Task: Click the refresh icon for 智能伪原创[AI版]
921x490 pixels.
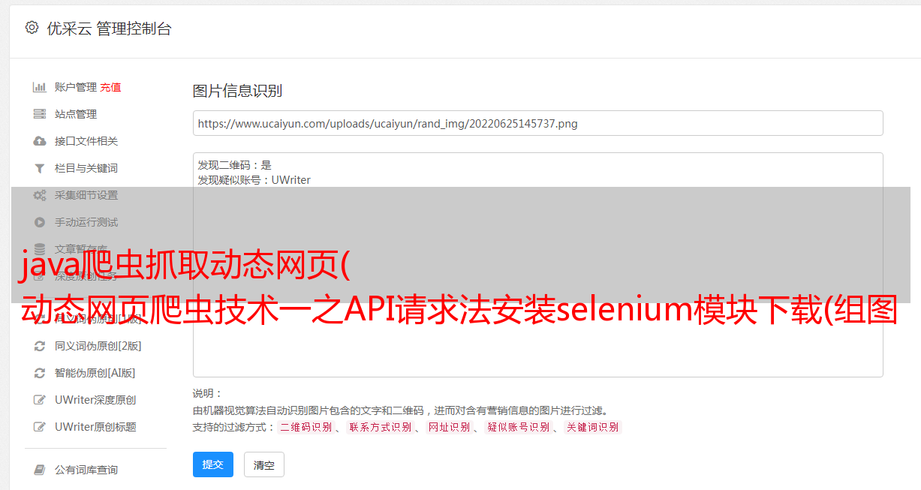Action: pos(40,373)
